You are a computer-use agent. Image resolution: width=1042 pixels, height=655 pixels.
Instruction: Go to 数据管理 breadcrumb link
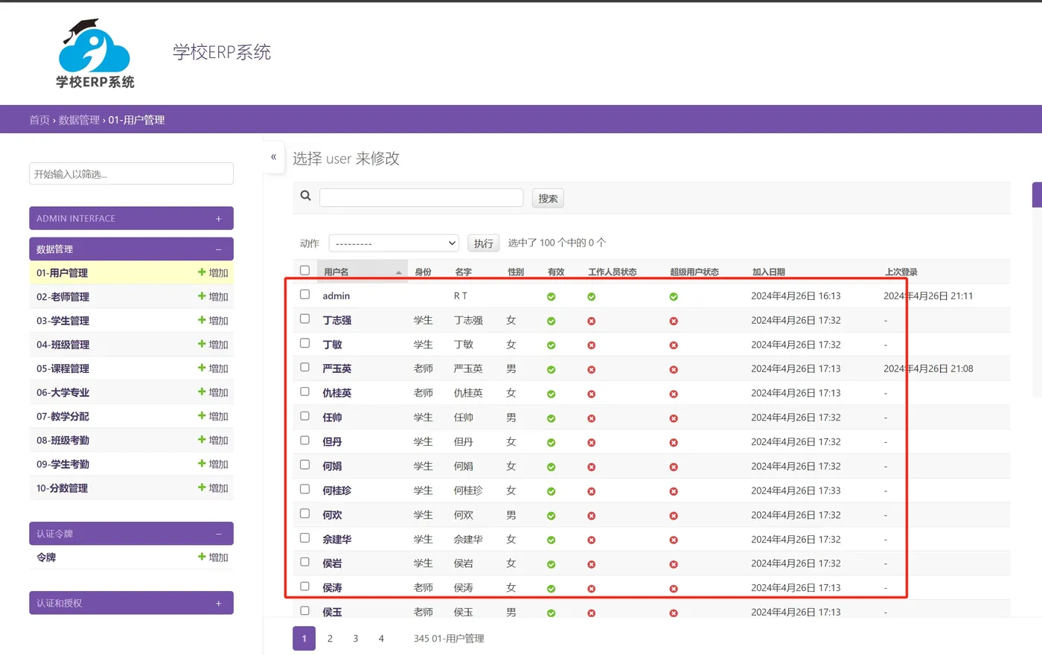coord(79,120)
